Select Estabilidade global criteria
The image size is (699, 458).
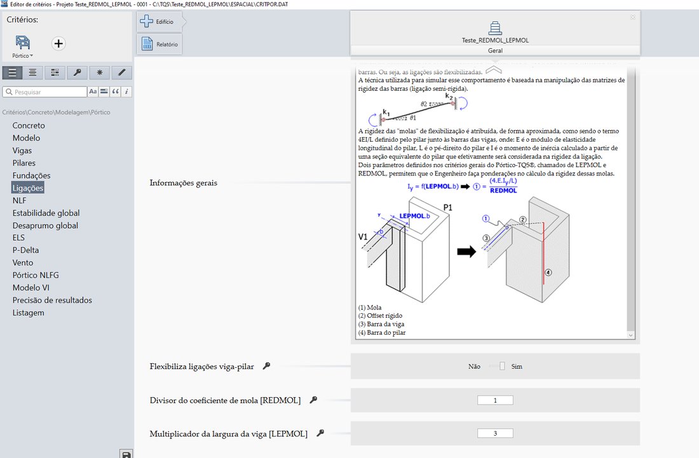(46, 213)
